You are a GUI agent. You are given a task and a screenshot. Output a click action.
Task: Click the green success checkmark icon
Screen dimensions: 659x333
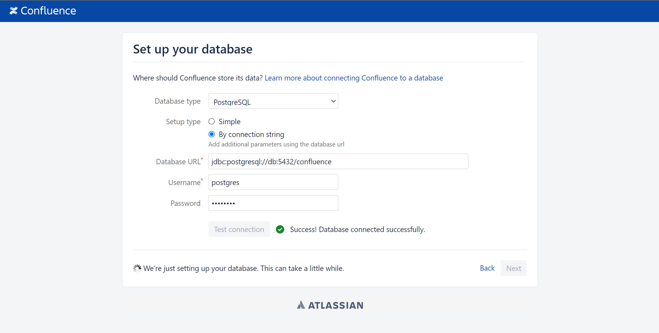280,229
